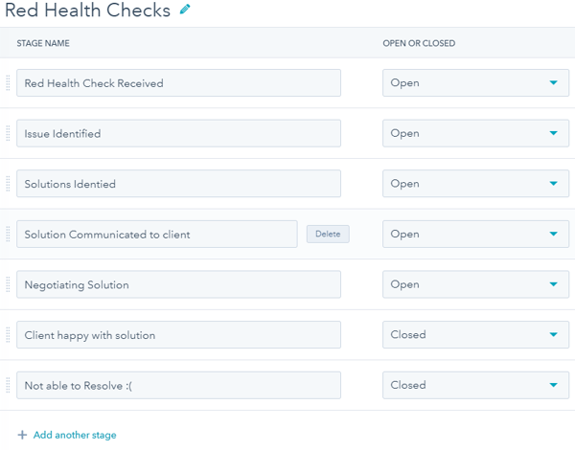Click the Issue Identified stage name field

pyautogui.click(x=178, y=134)
